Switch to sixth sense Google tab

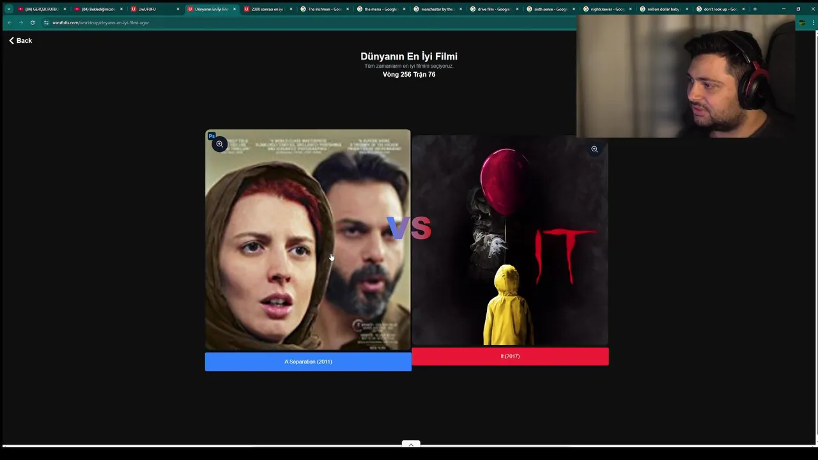pyautogui.click(x=550, y=9)
